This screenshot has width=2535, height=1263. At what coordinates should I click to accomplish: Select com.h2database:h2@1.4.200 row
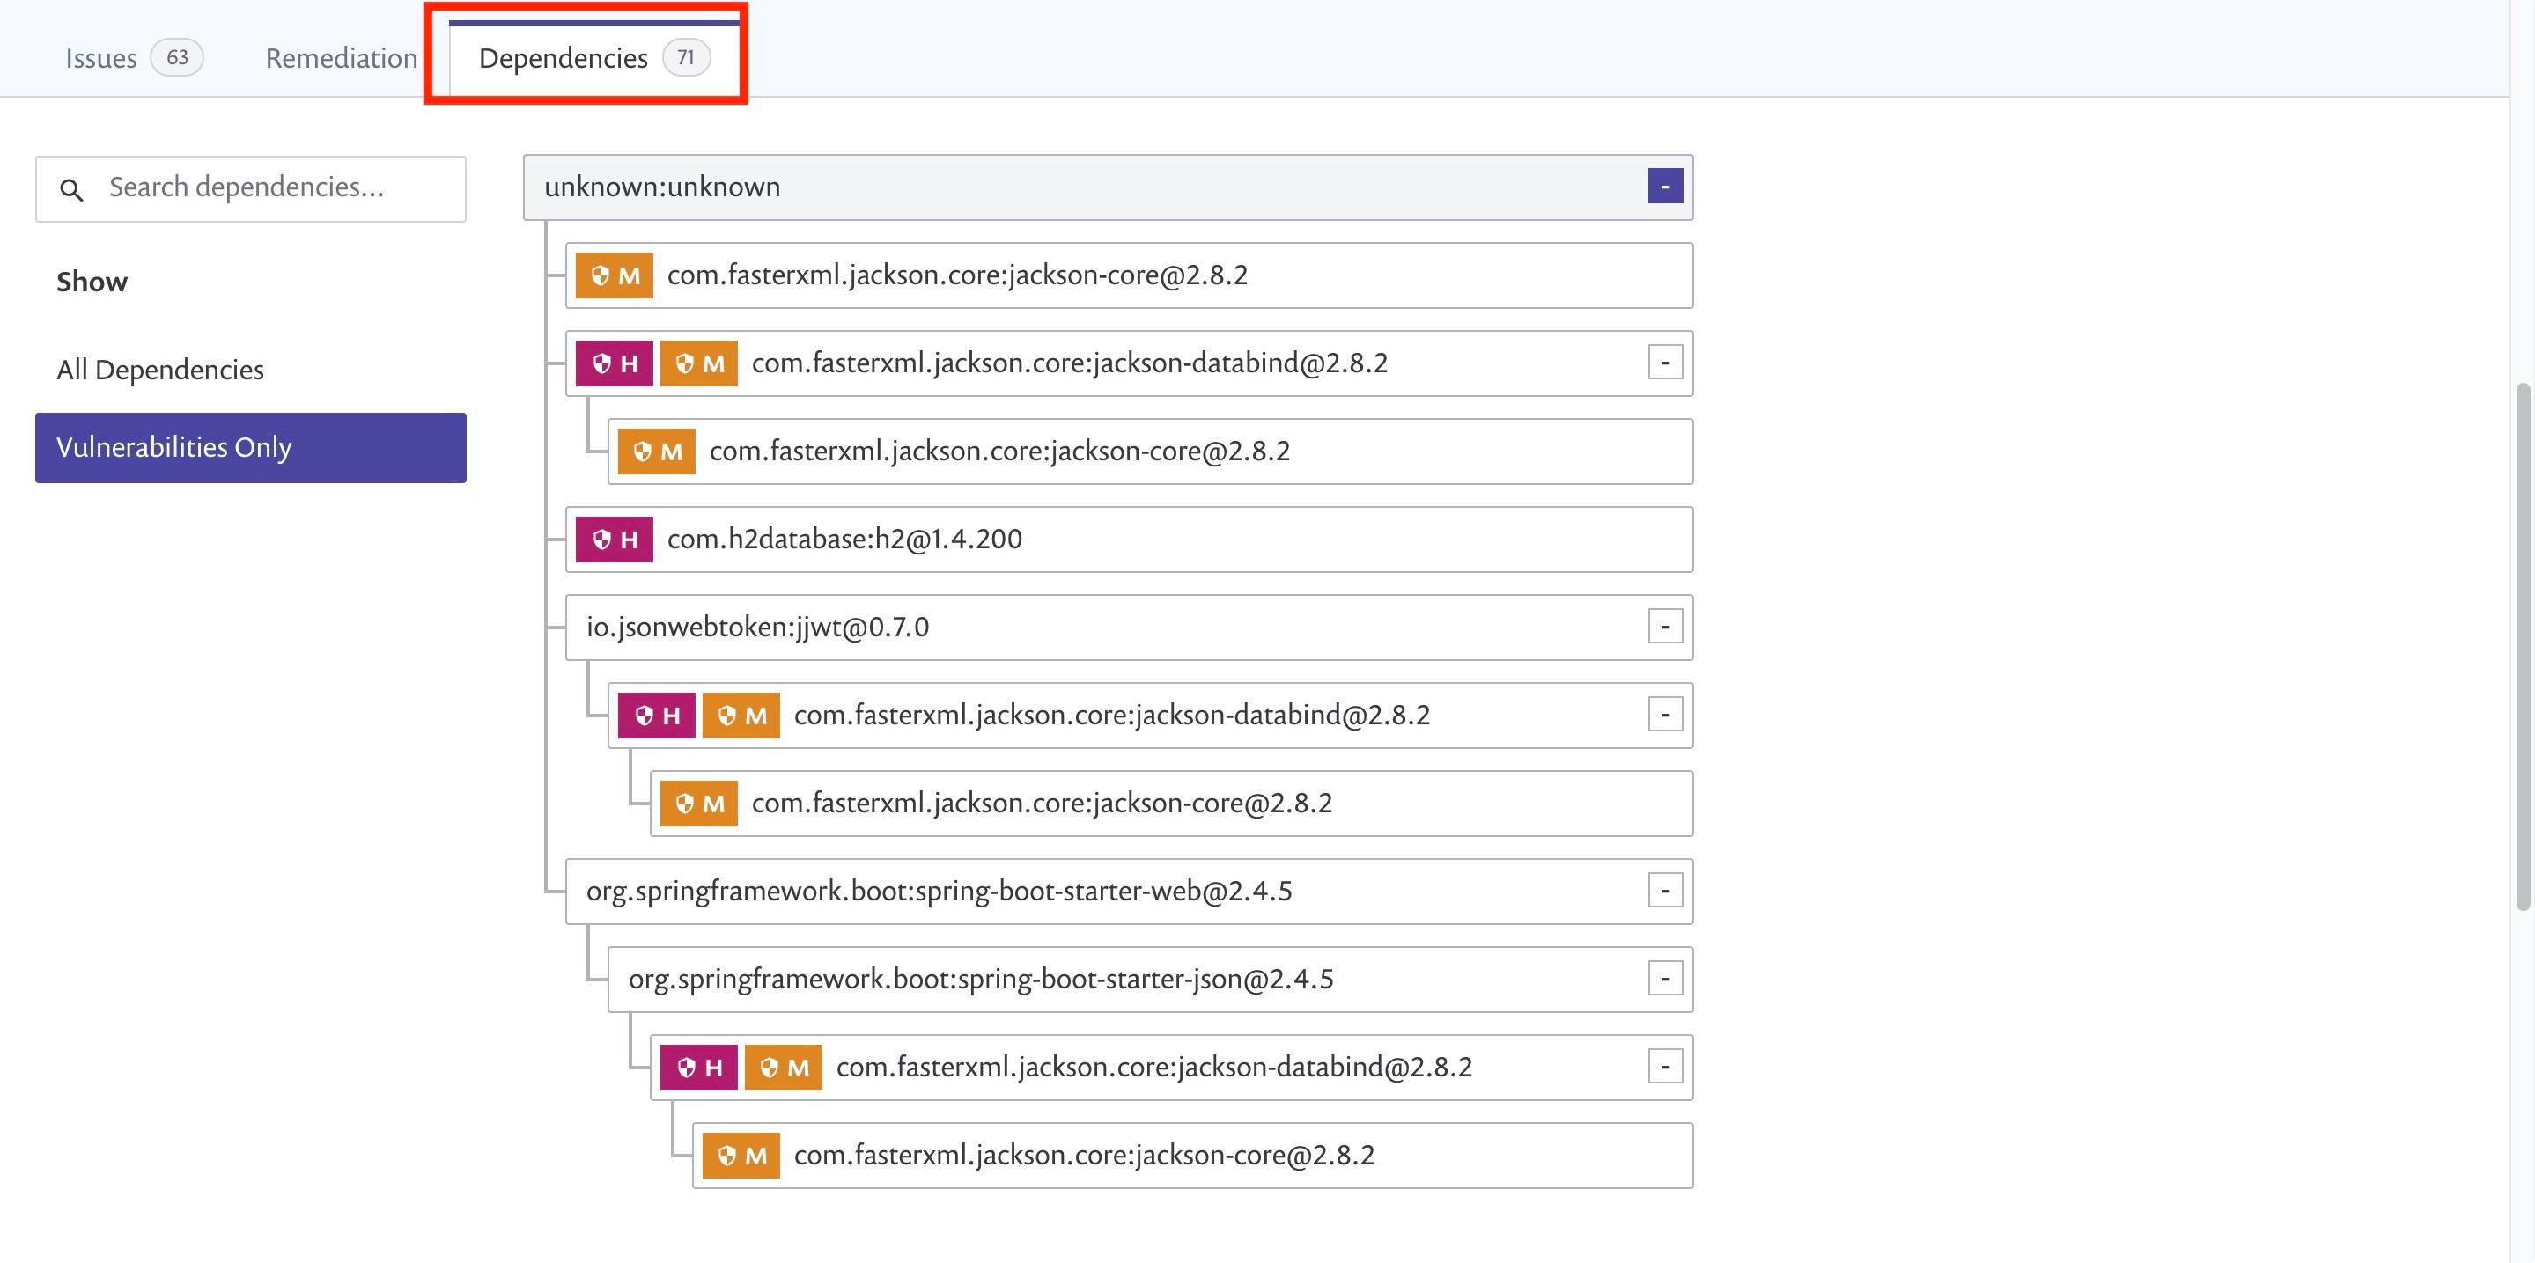pyautogui.click(x=1129, y=539)
